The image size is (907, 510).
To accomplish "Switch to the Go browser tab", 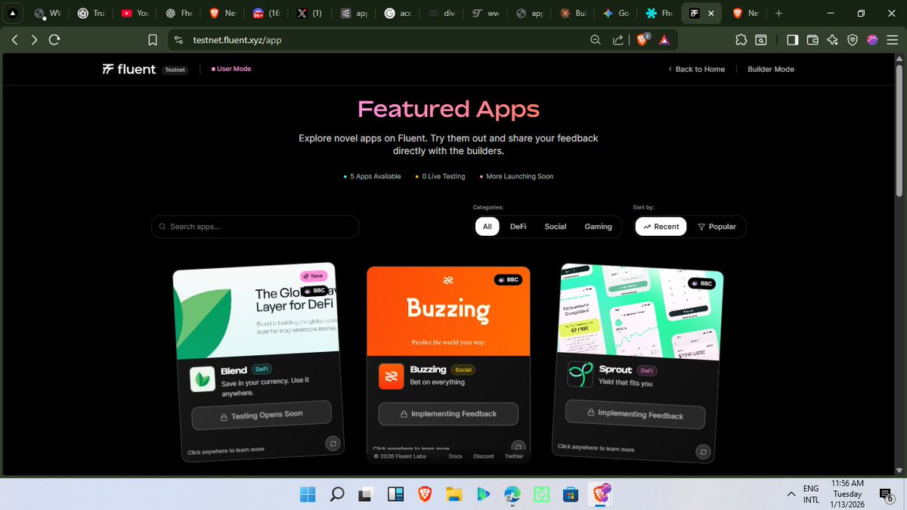I will 616,14.
